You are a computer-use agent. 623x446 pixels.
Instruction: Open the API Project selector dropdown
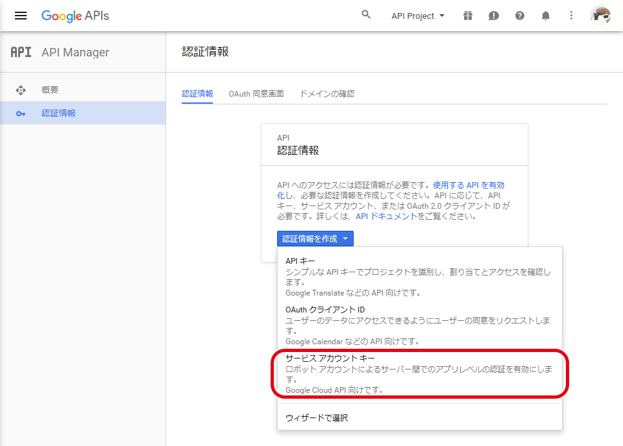tap(417, 16)
